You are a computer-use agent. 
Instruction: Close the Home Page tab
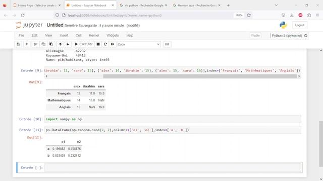pos(60,6)
